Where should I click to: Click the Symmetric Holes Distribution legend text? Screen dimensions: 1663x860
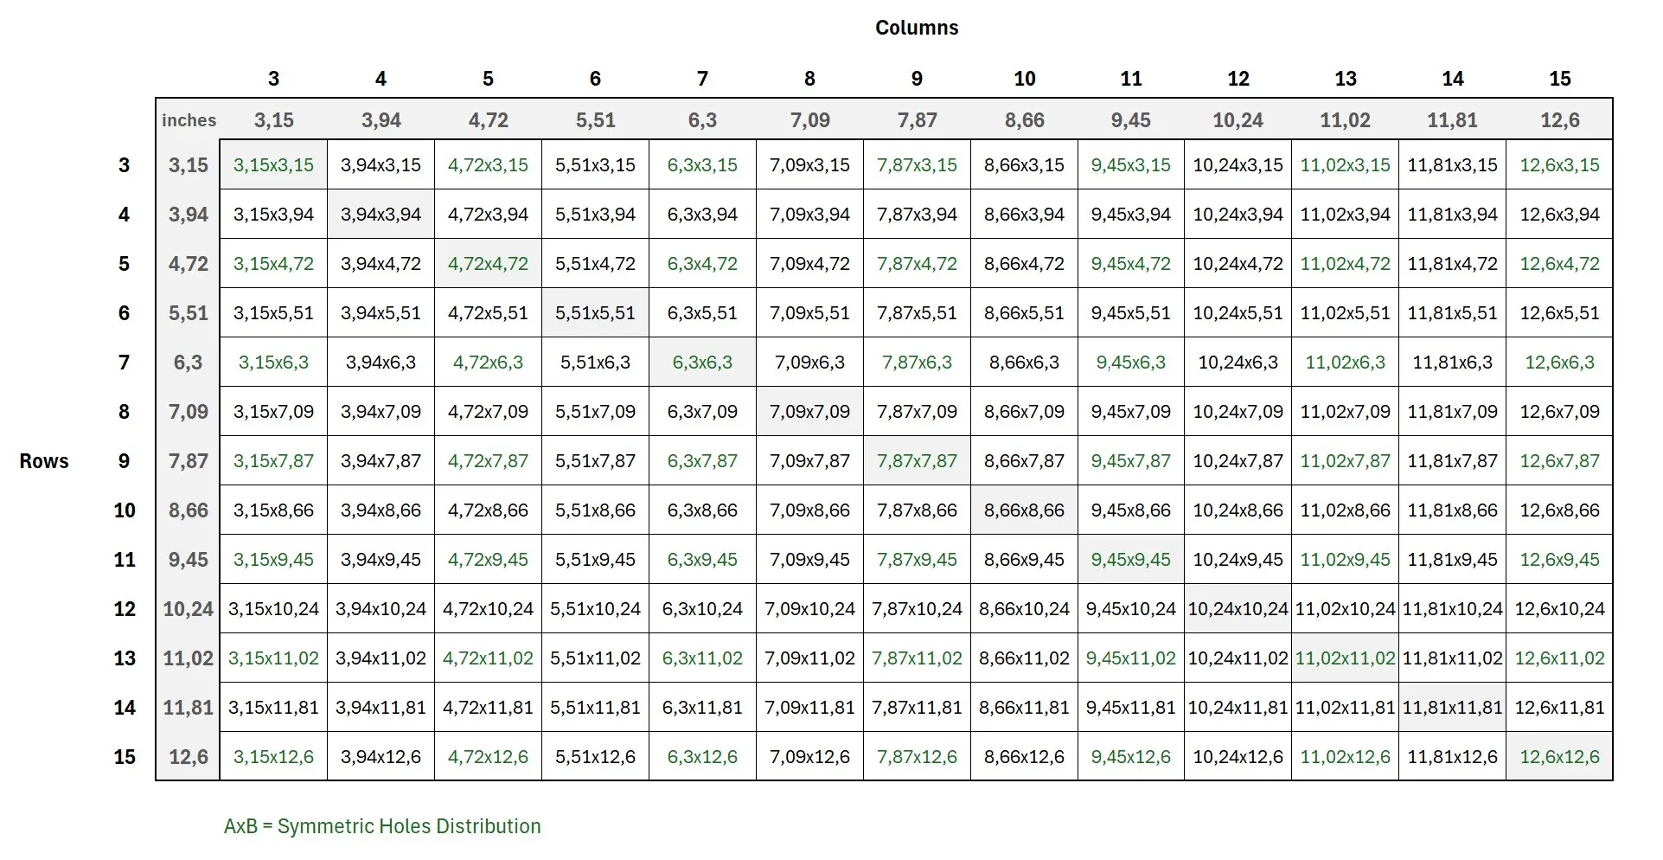[x=382, y=826]
